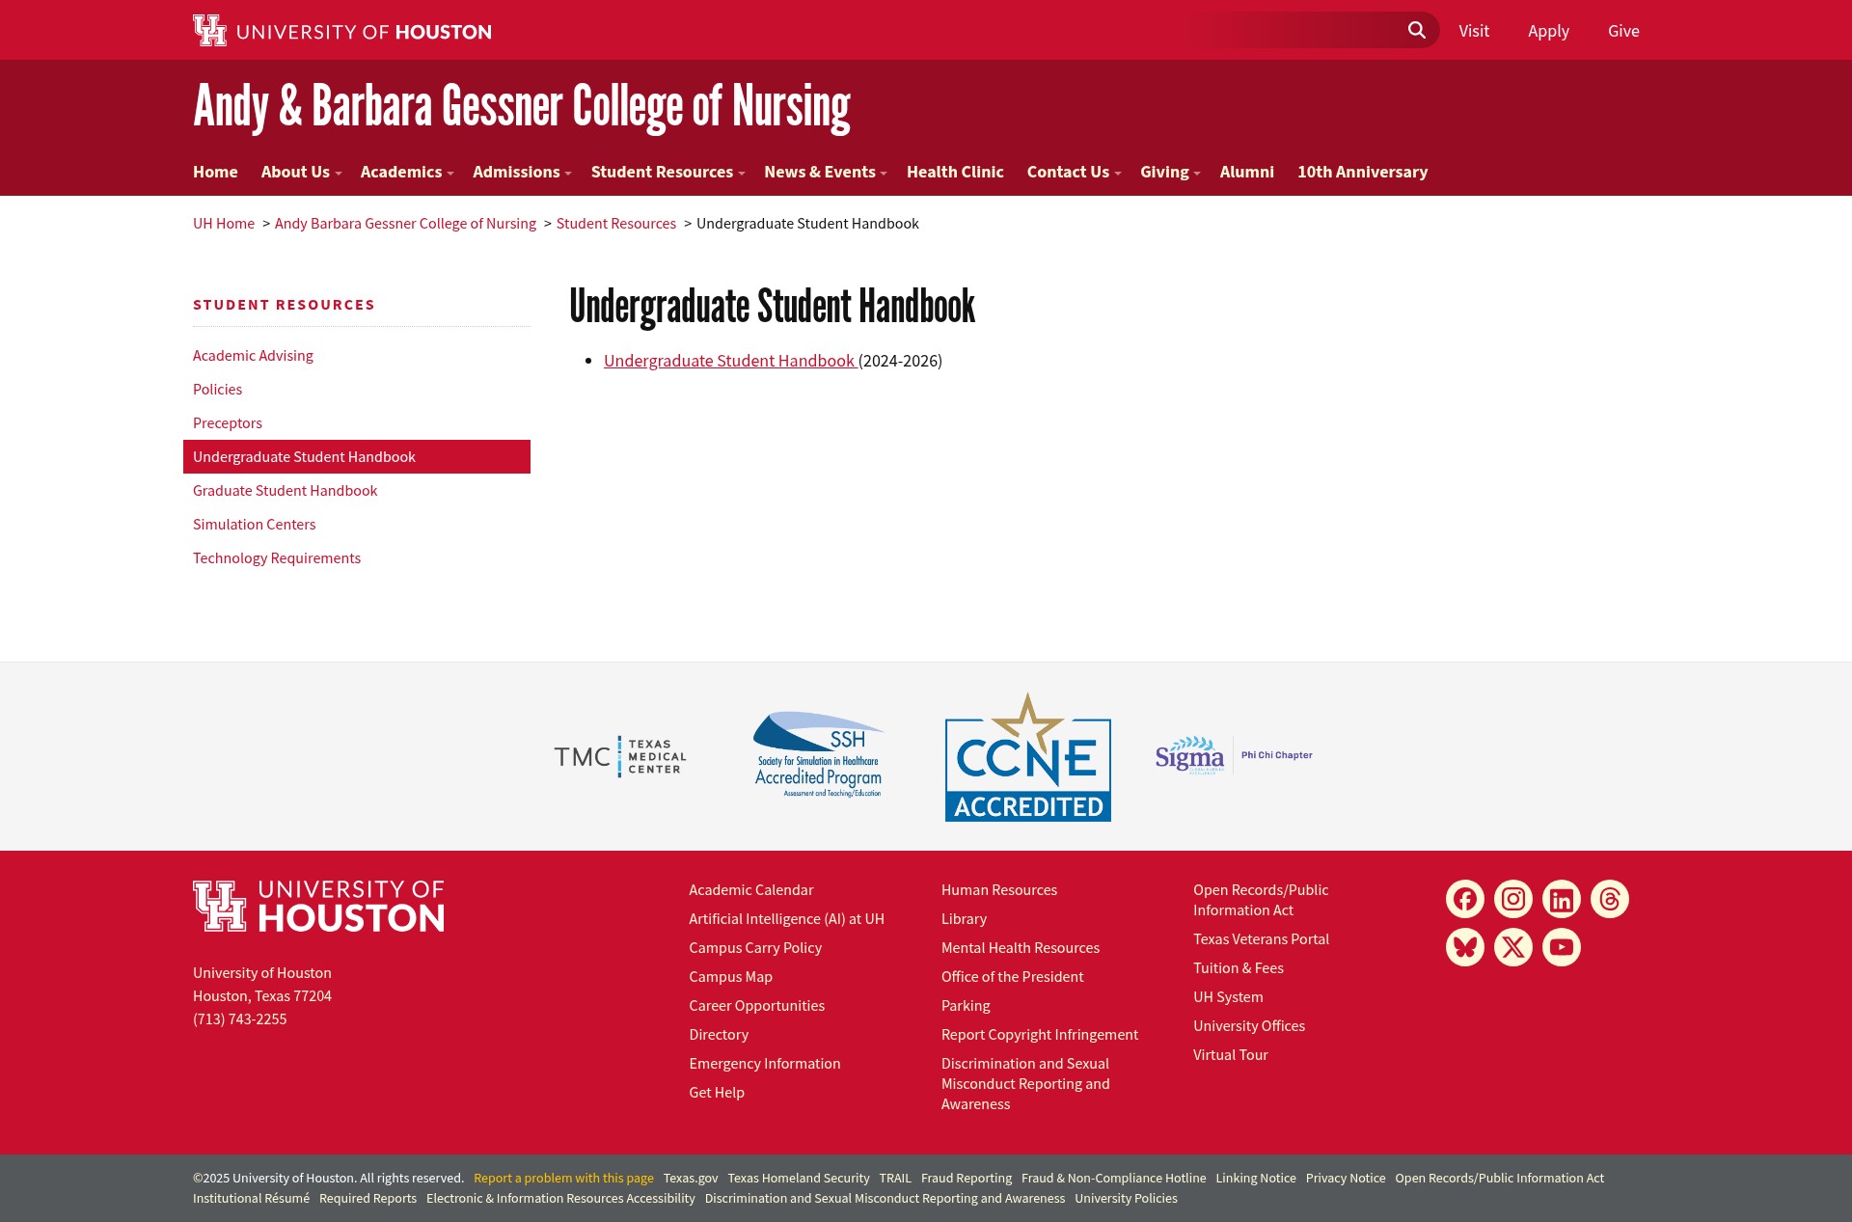Open the Career Opportunities footer link
The width and height of the screenshot is (1852, 1222).
(x=757, y=1006)
